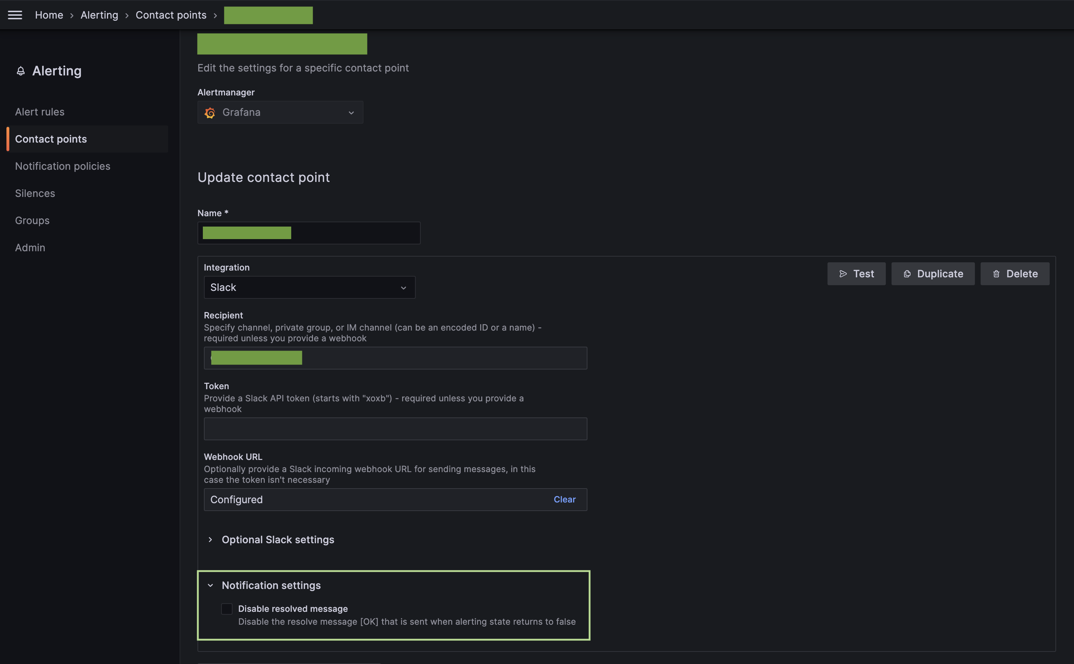Open the Admin sidebar item
This screenshot has height=664, width=1074.
[30, 248]
